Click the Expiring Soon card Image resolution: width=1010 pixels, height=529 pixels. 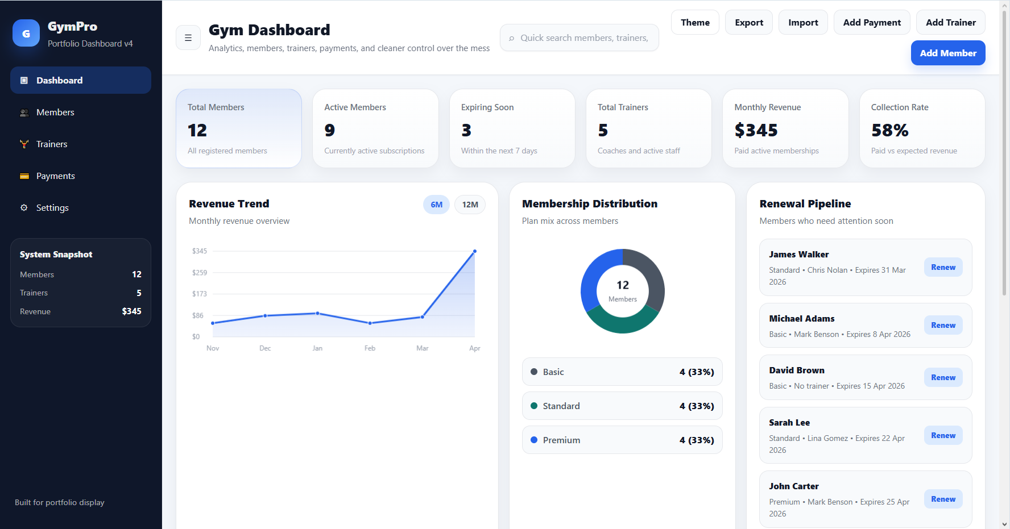pyautogui.click(x=512, y=128)
